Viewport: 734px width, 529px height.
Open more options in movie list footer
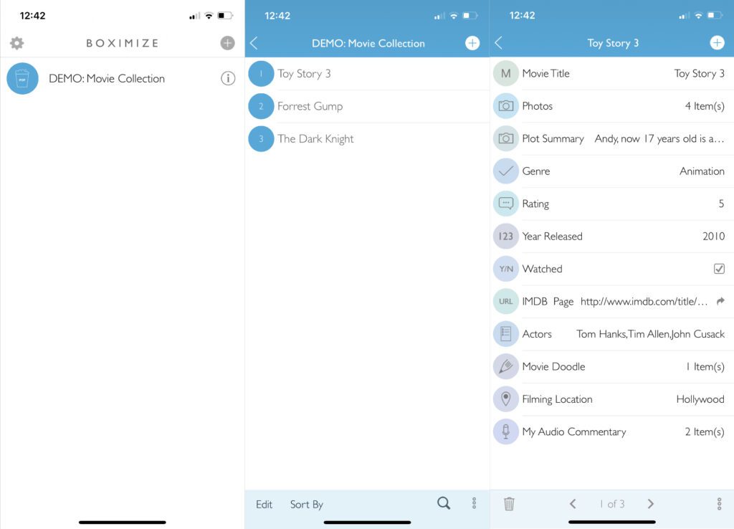click(x=474, y=503)
